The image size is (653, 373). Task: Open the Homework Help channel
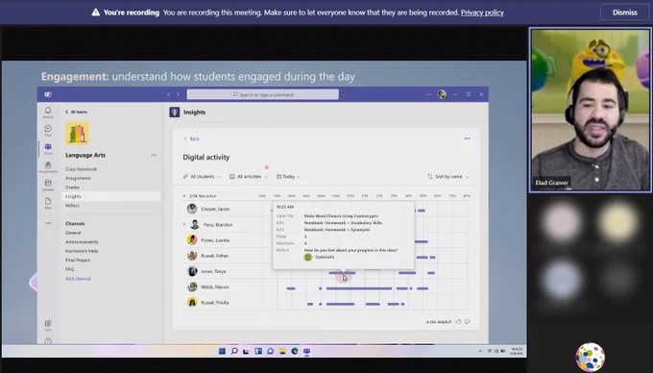point(82,251)
